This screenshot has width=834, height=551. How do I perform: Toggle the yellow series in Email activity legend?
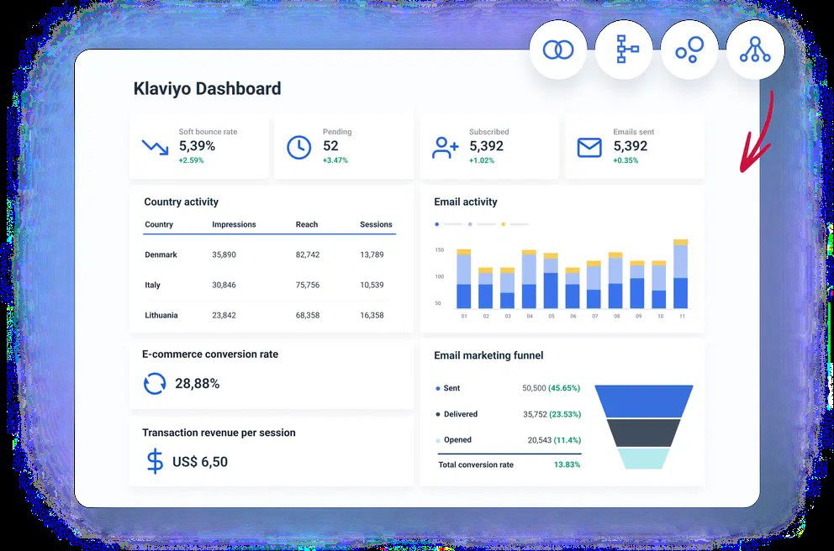504,224
